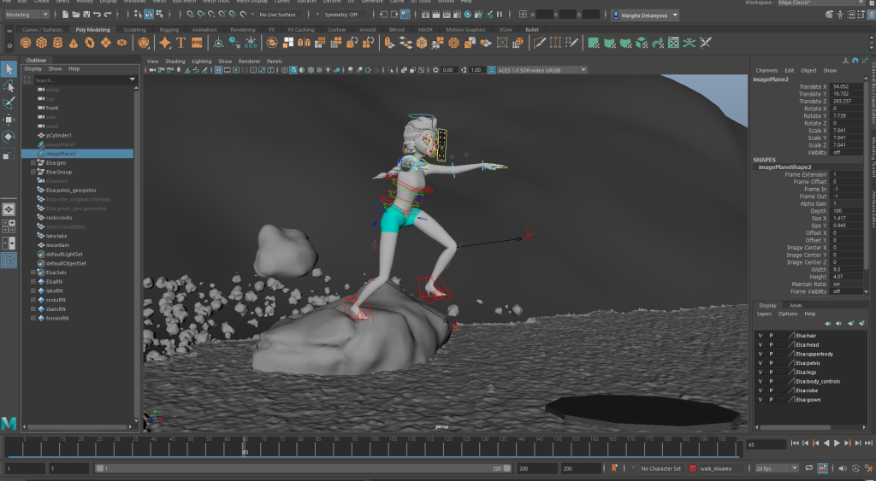Expand the ElsaRN reference node
The image size is (876, 481).
pos(33,282)
